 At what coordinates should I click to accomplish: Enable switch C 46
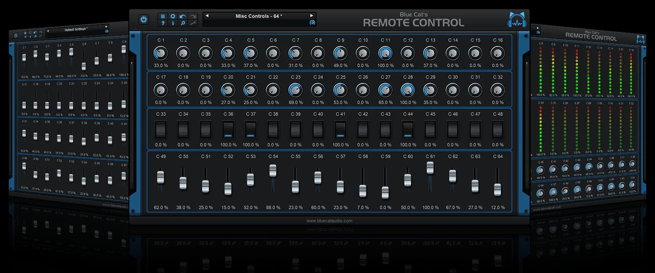click(453, 130)
